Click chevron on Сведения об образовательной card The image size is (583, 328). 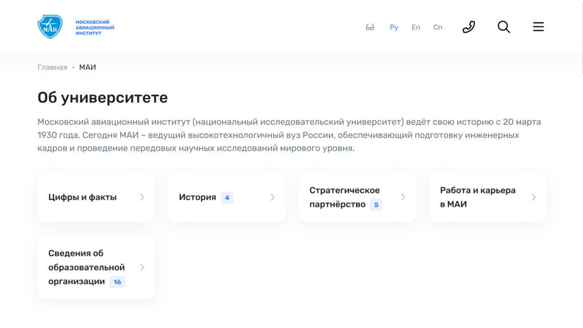pos(142,268)
